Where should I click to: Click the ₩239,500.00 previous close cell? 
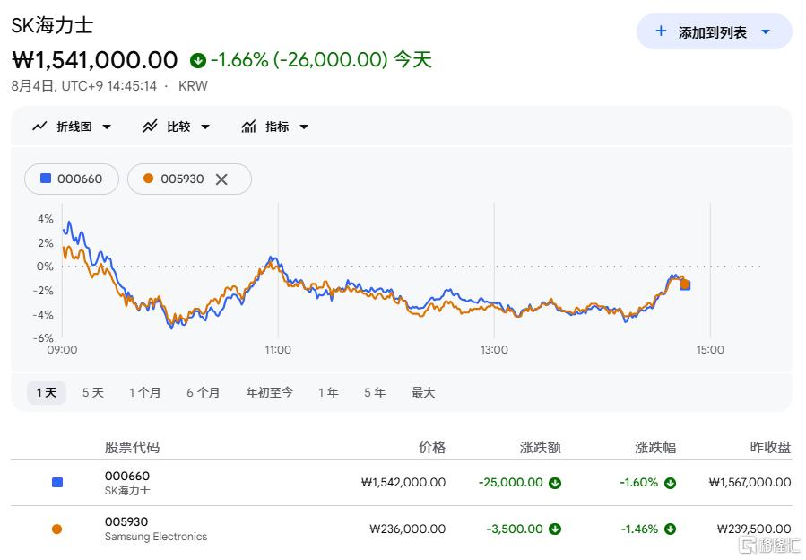coord(754,529)
